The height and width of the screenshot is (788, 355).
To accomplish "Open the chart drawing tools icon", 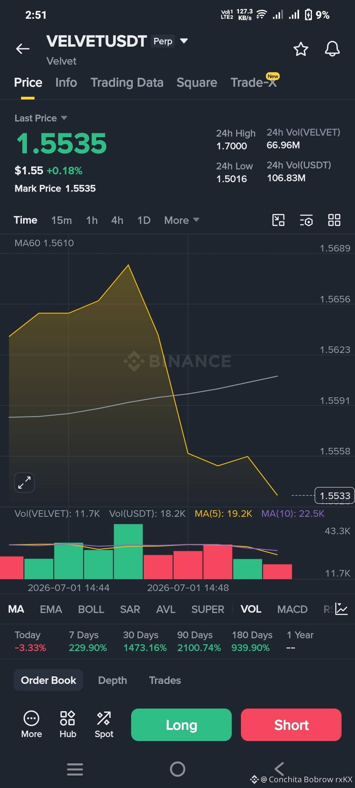I will (x=278, y=220).
